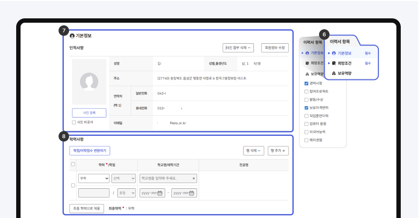This screenshot has width=420, height=218.
Task: Enable the 활동/수상 checkbox
Action: [x=306, y=100]
